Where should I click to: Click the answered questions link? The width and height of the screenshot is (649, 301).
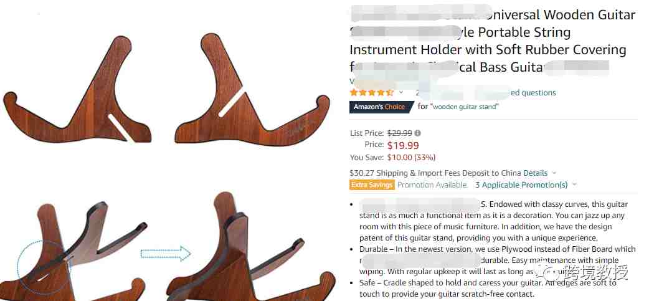pos(533,93)
